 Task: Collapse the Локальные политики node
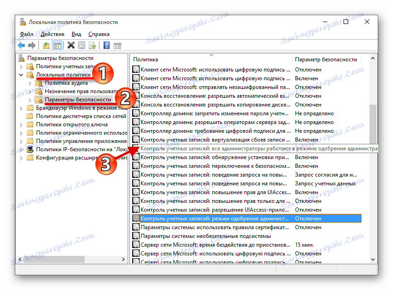coord(21,75)
